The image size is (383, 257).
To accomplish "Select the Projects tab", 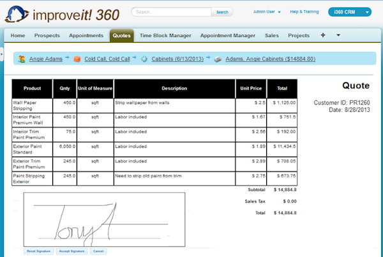I will click(298, 36).
